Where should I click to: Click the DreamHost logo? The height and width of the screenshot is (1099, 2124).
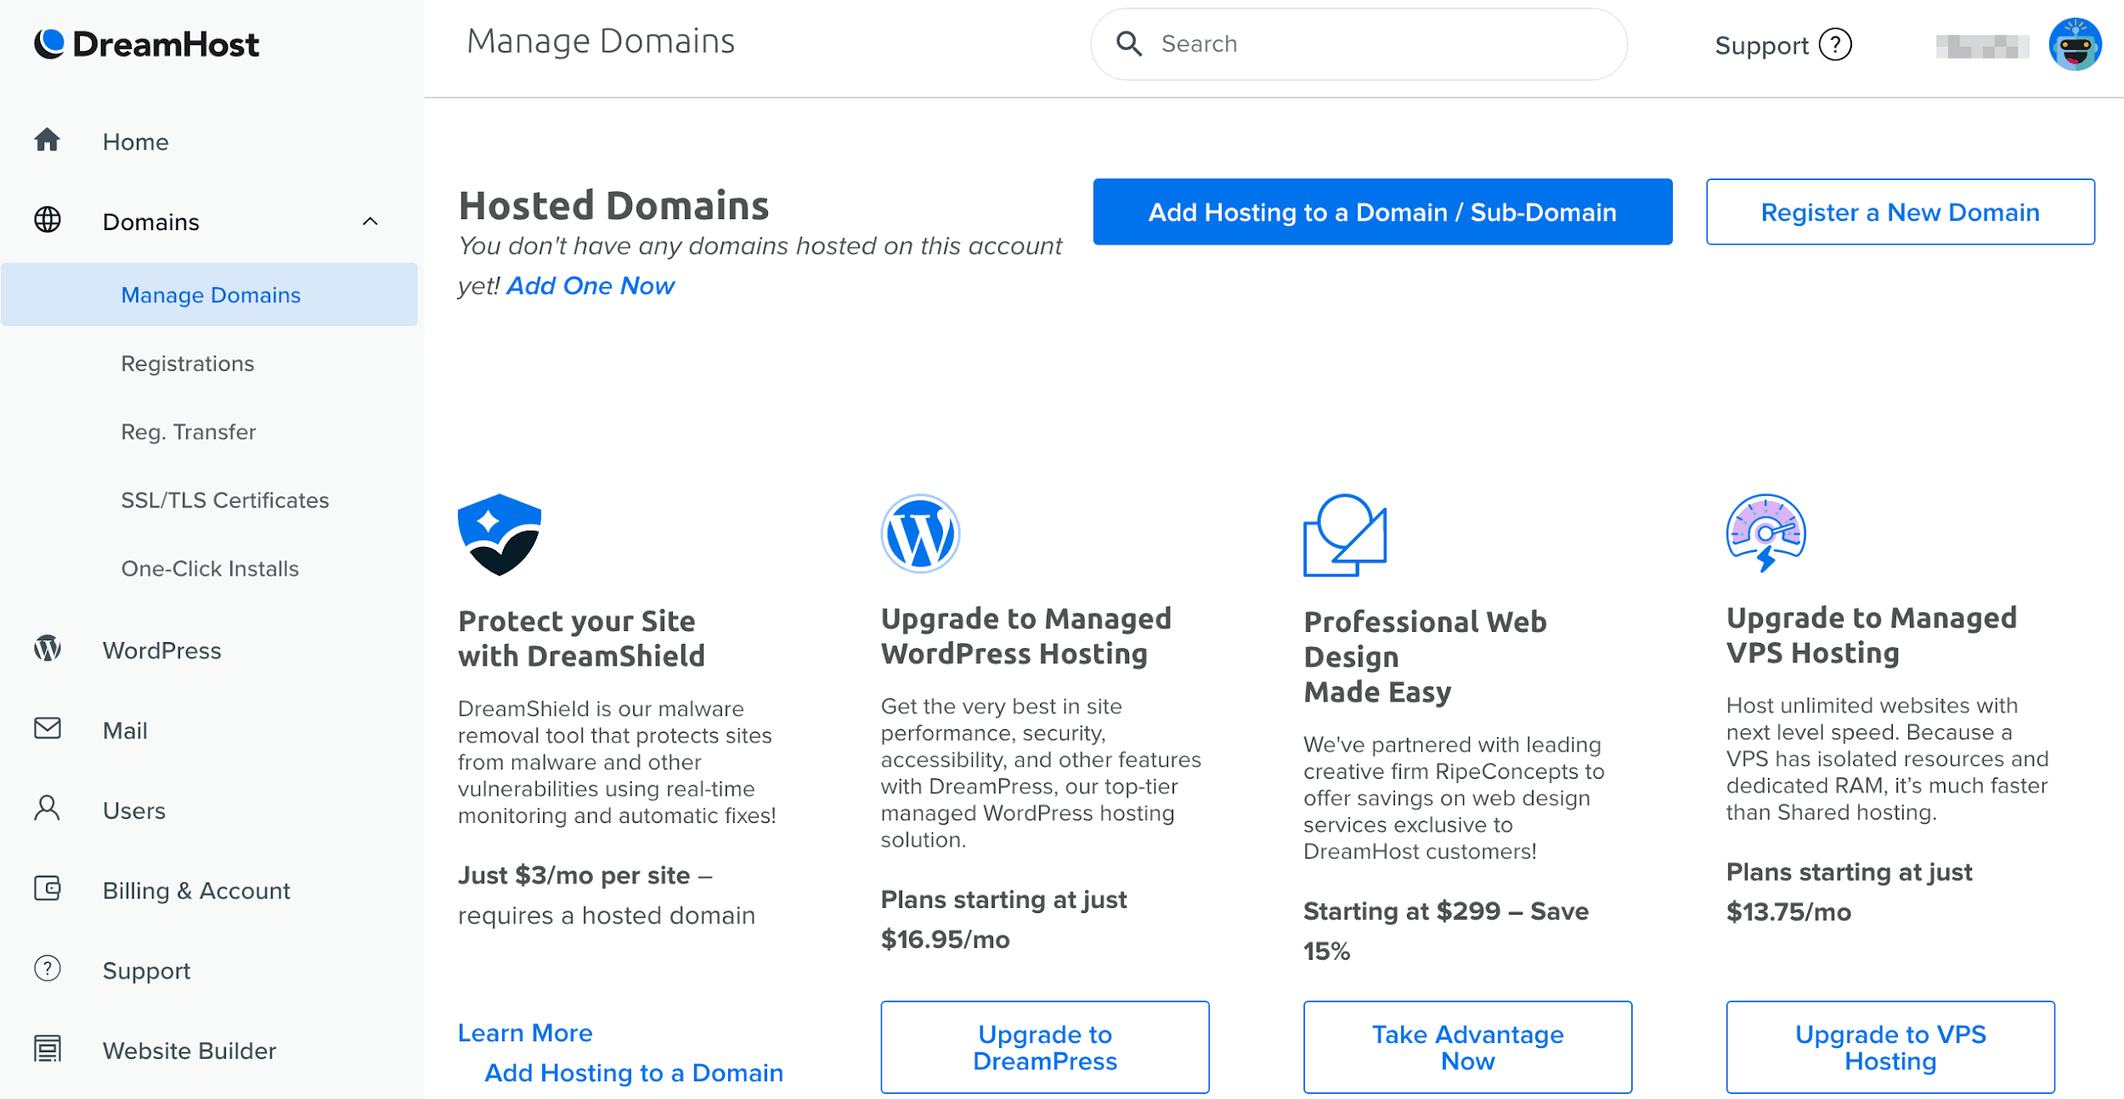click(146, 44)
